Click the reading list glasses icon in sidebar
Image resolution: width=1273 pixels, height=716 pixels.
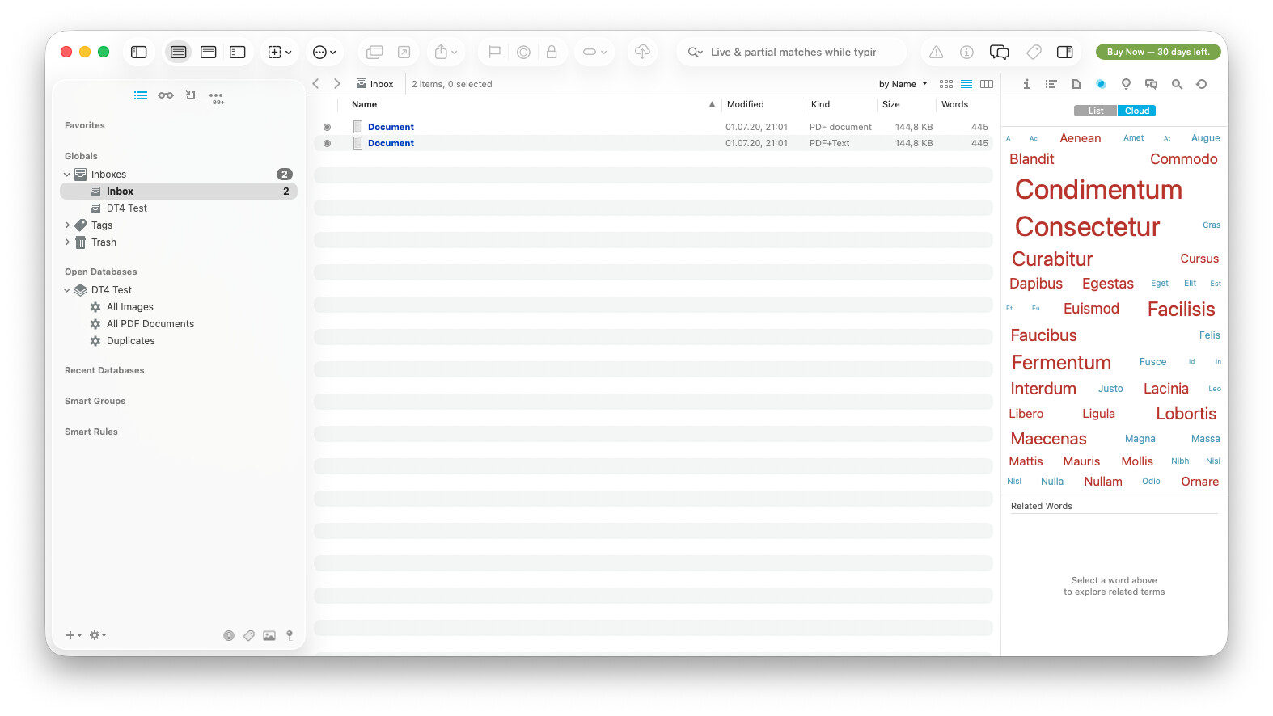pos(166,95)
